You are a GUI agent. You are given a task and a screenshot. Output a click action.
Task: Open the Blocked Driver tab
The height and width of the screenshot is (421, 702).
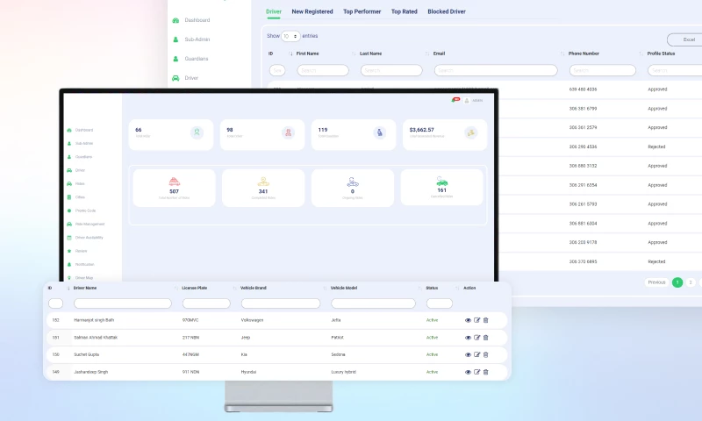(x=446, y=11)
